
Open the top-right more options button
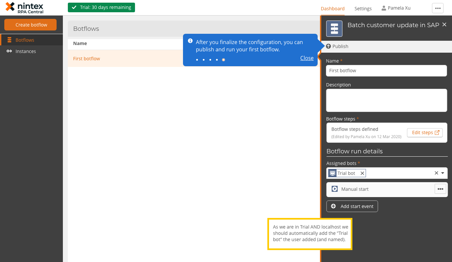pyautogui.click(x=438, y=8)
